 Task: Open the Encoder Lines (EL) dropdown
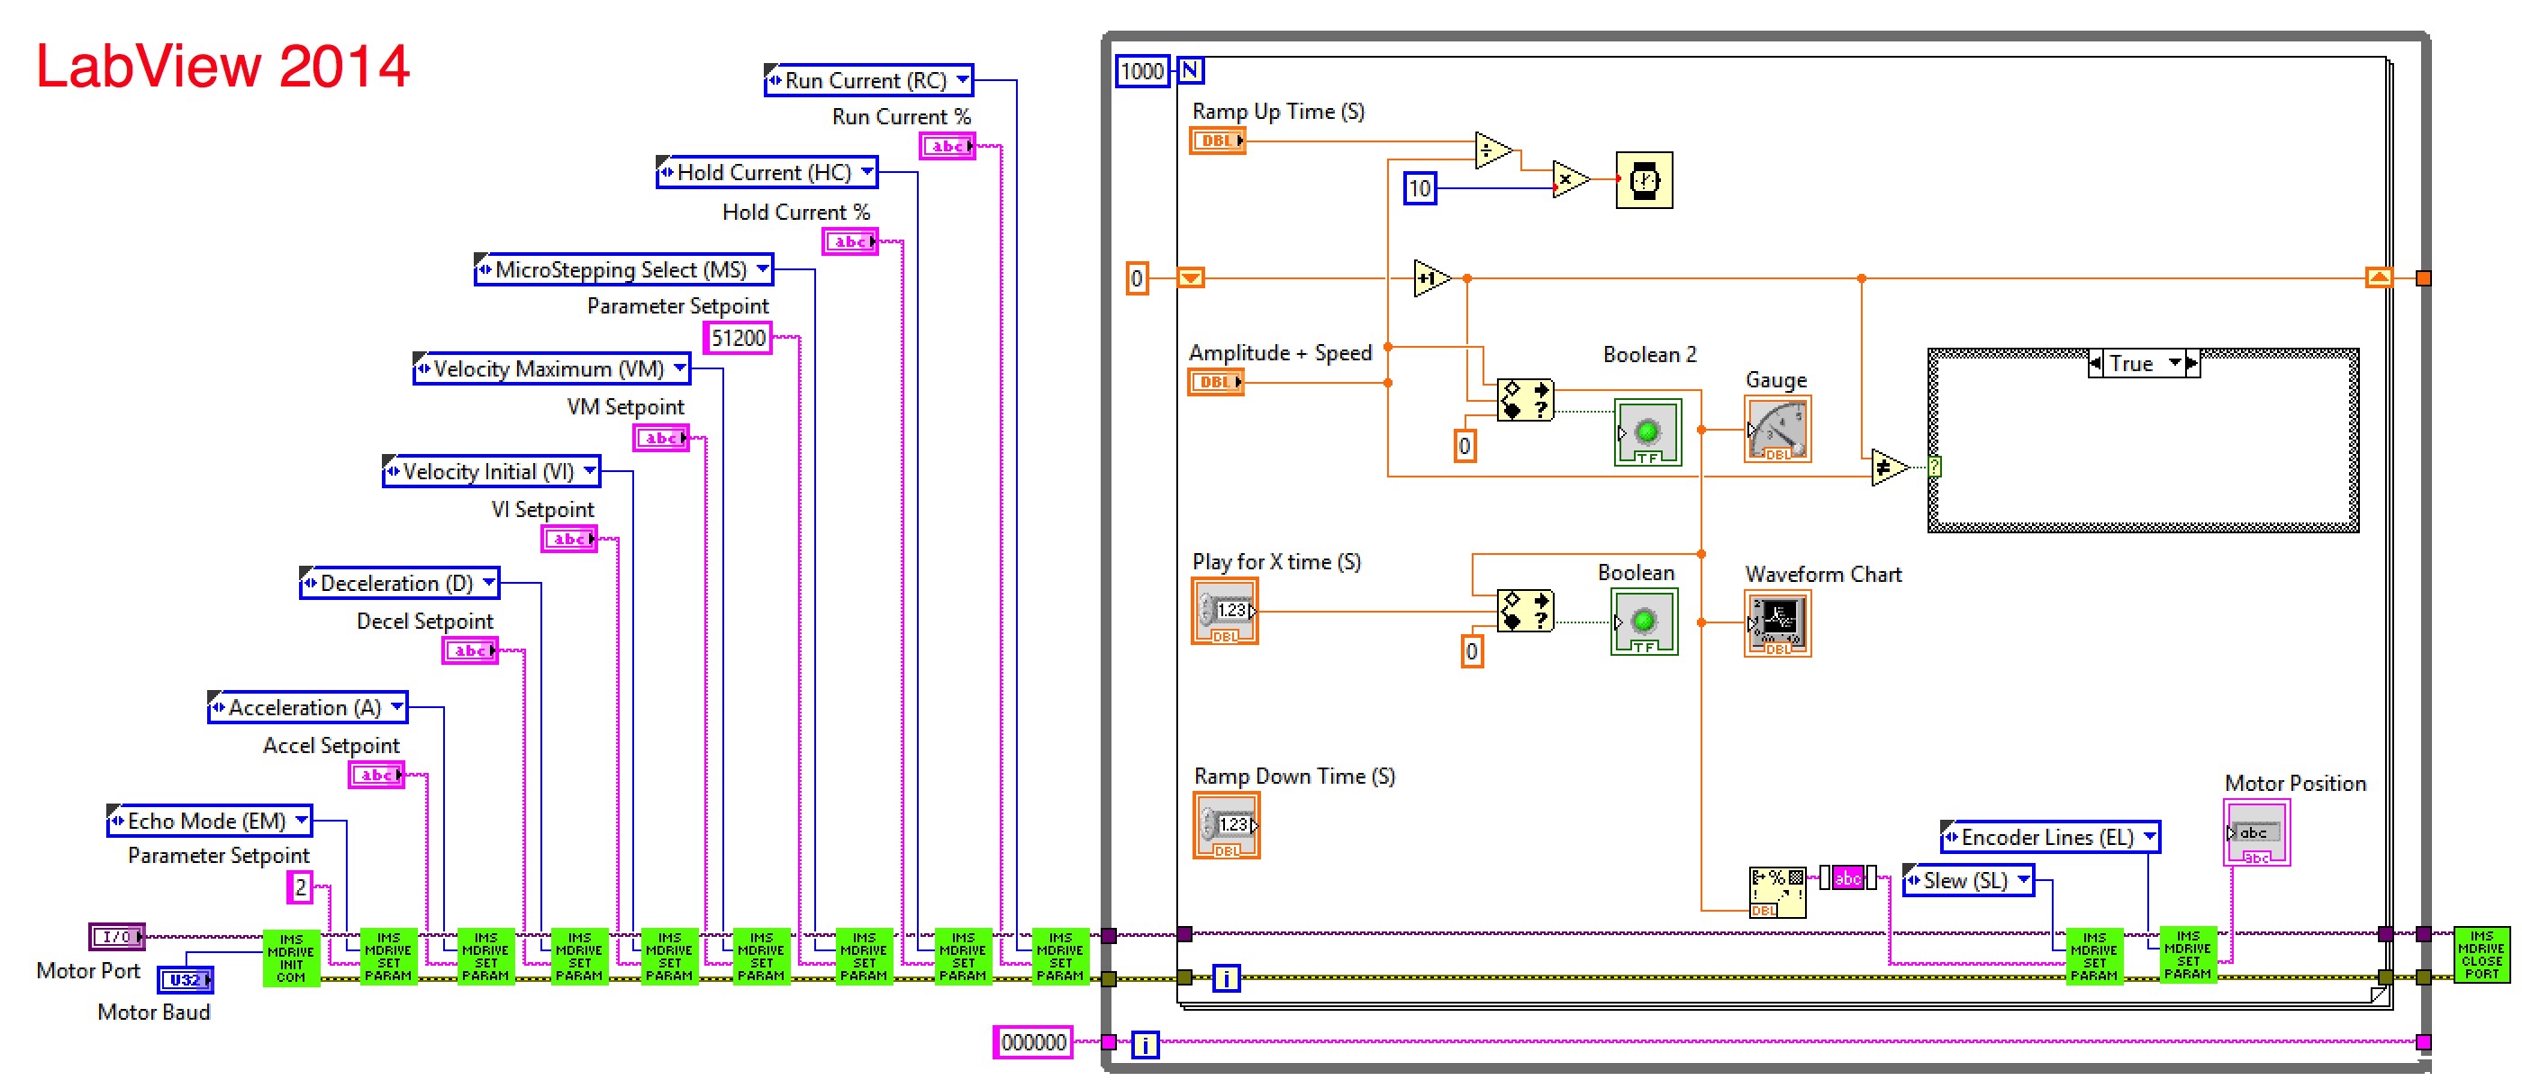pyautogui.click(x=2149, y=836)
